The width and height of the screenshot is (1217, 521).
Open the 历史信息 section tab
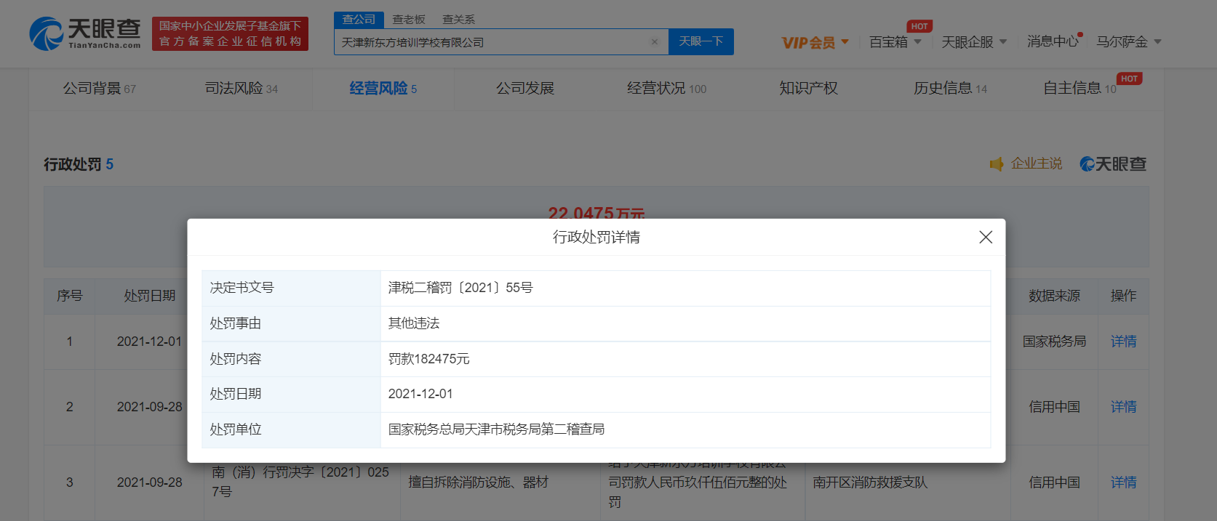(950, 88)
